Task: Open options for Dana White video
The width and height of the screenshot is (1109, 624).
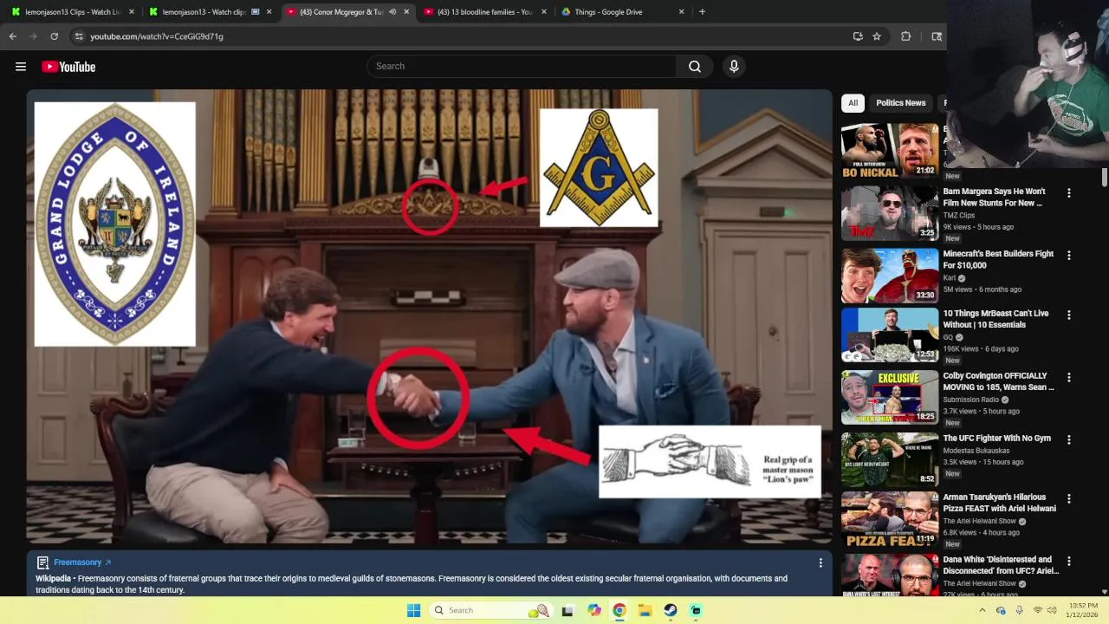Action: coord(1069,561)
